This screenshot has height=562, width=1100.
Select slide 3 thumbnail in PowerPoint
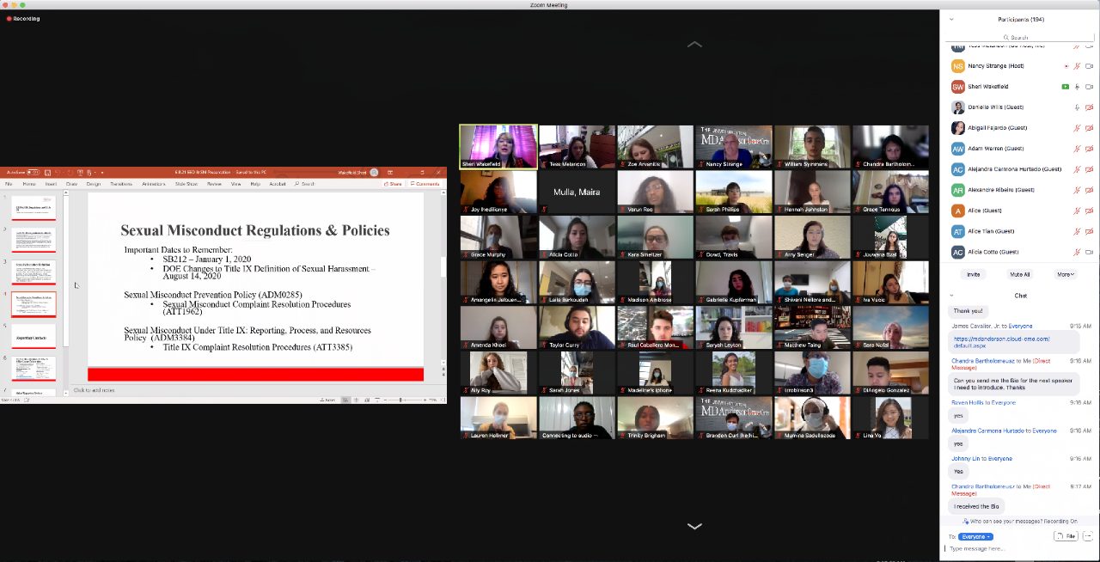coord(33,272)
